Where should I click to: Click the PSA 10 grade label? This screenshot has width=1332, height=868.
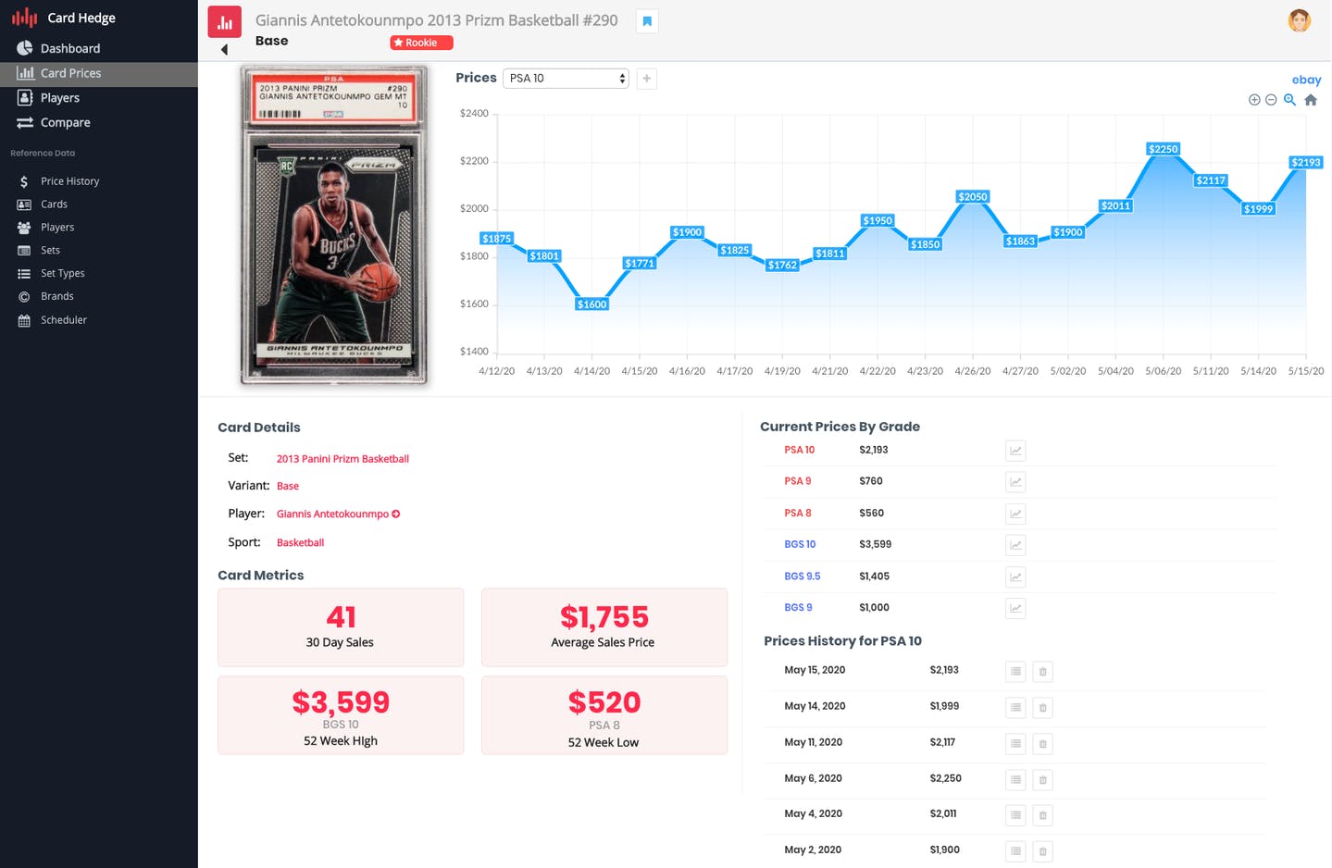pos(800,450)
